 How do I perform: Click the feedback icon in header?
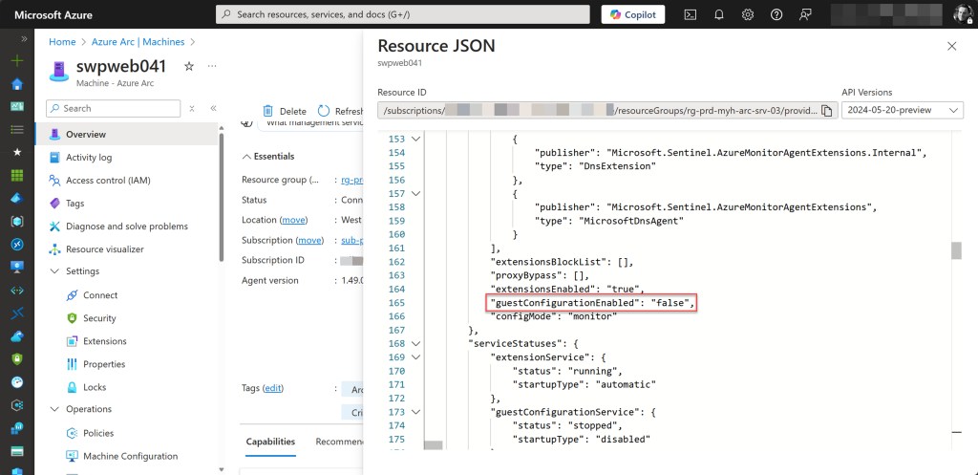(x=805, y=14)
